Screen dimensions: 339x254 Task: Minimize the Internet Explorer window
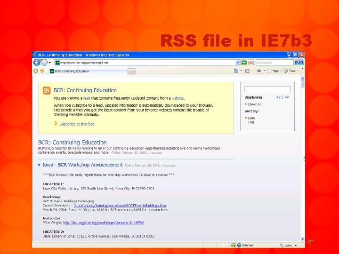point(289,55)
